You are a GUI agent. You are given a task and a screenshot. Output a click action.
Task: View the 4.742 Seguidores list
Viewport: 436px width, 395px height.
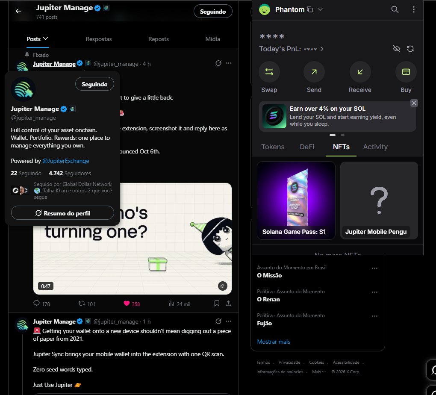pyautogui.click(x=70, y=173)
